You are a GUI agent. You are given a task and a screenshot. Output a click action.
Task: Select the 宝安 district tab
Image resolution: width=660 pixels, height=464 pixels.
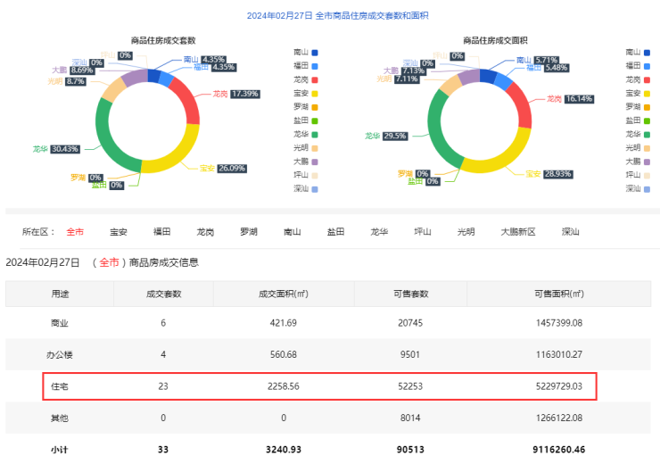click(x=118, y=232)
